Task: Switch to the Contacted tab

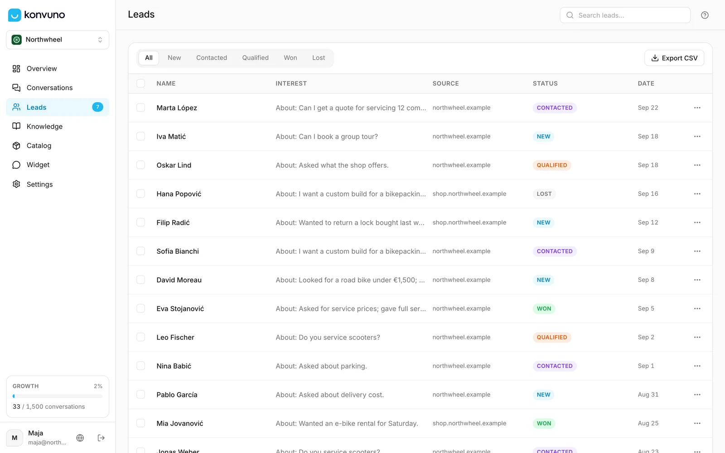Action: coord(212,58)
